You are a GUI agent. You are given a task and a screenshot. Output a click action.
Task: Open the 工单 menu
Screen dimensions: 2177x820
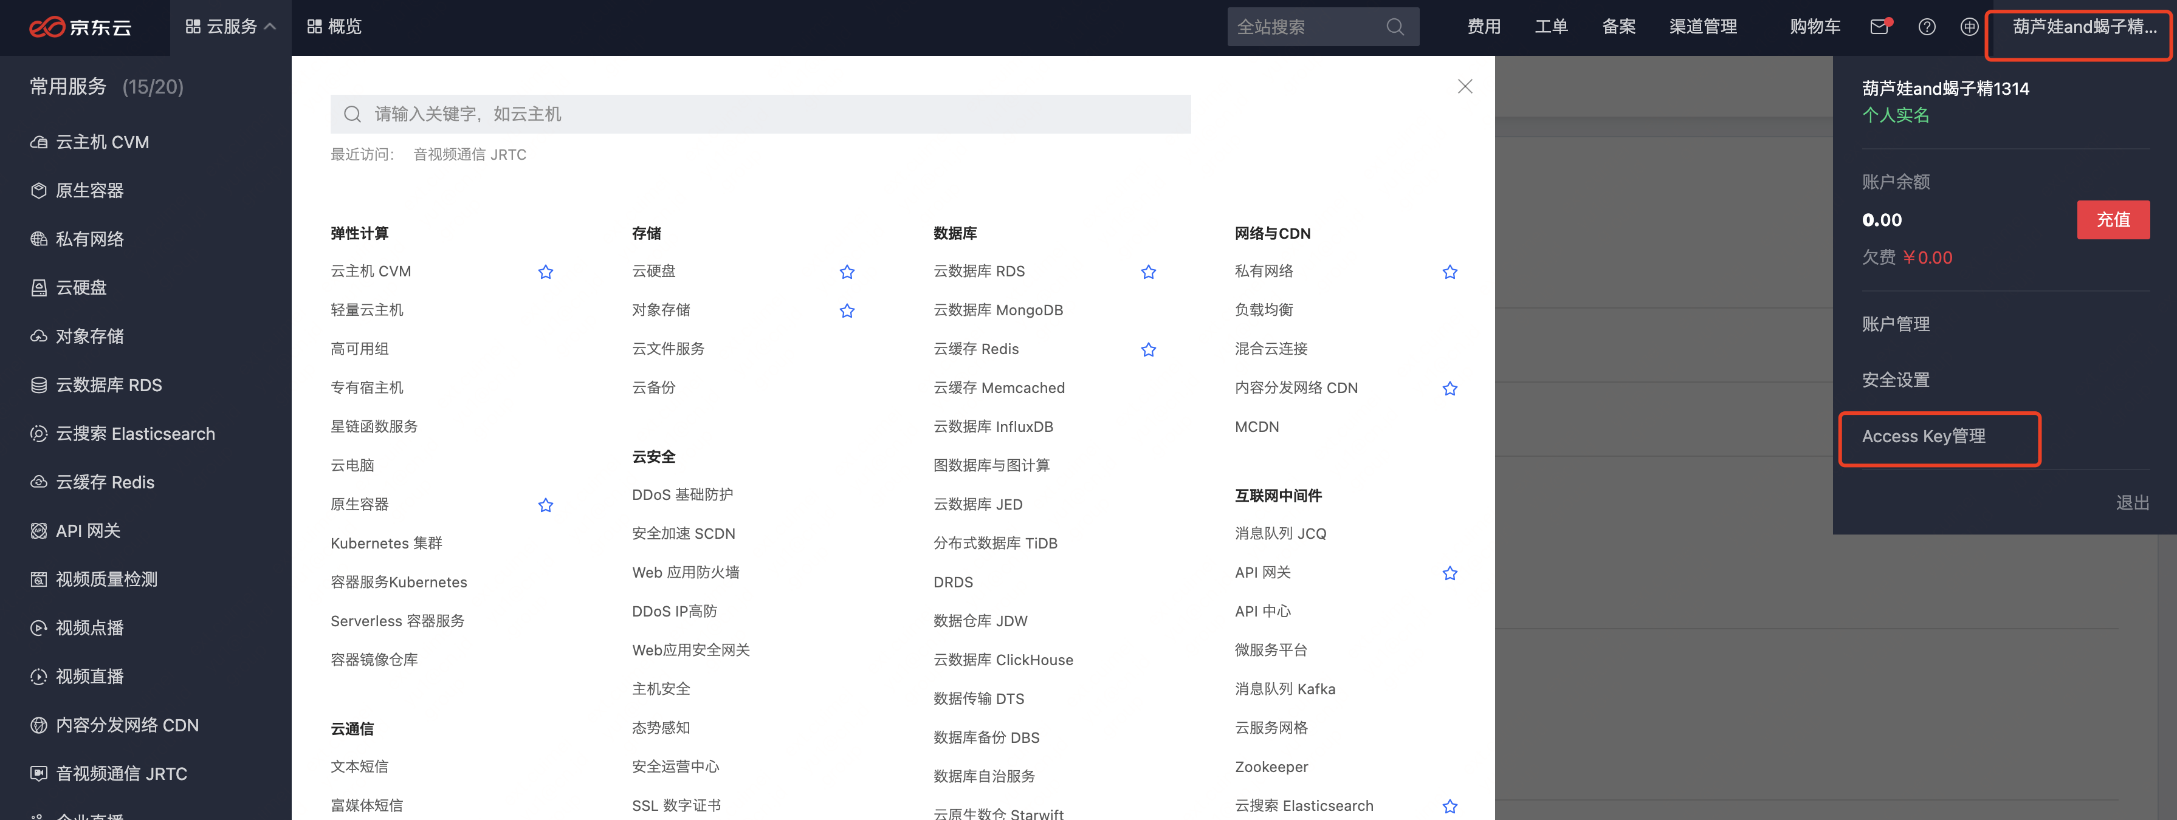[x=1551, y=27]
